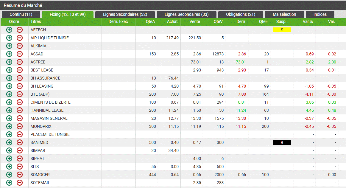
Task: Click the green plus icon for SANIMED
Action: [x=9, y=142]
